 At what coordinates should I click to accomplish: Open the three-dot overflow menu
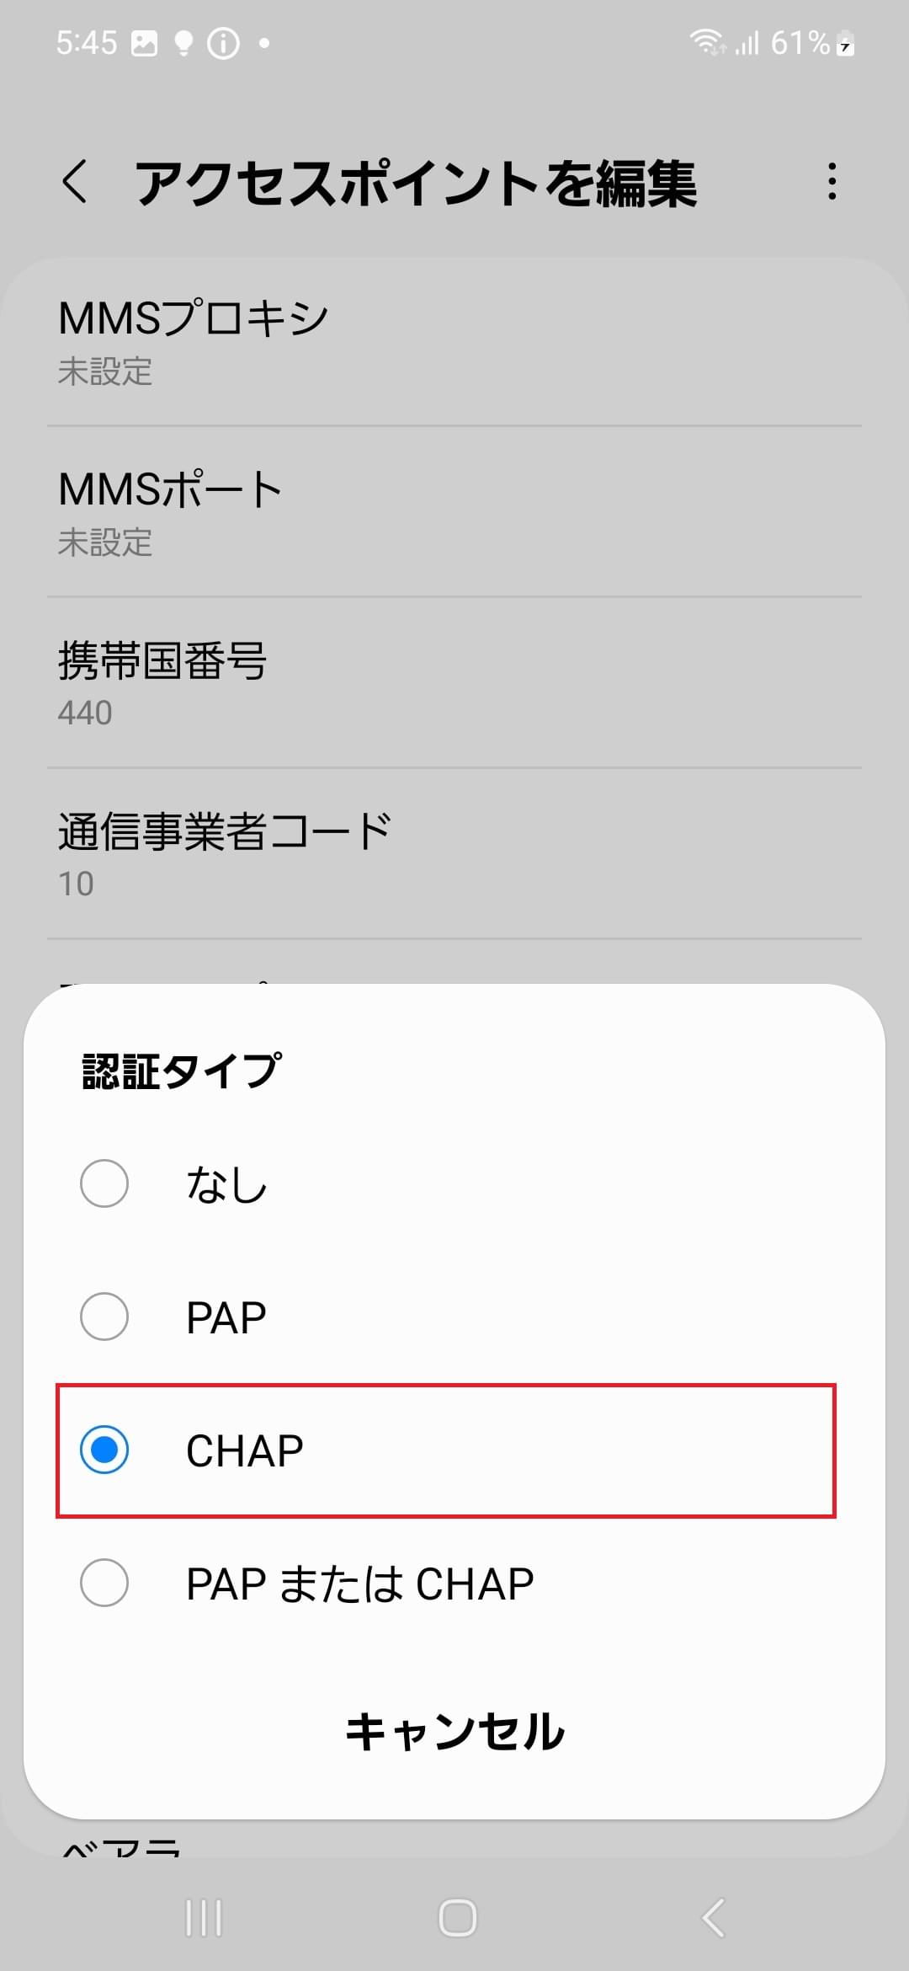pyautogui.click(x=833, y=179)
